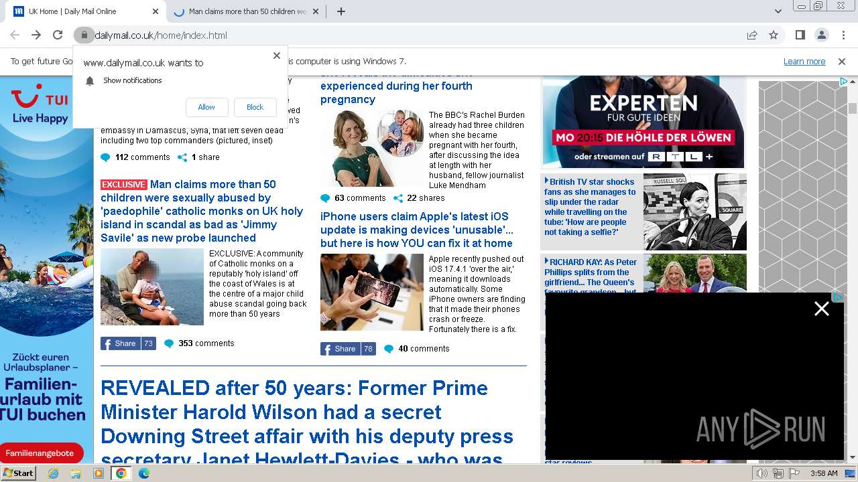
Task: Open the iPhone photo thumbnail
Action: pyautogui.click(x=372, y=292)
